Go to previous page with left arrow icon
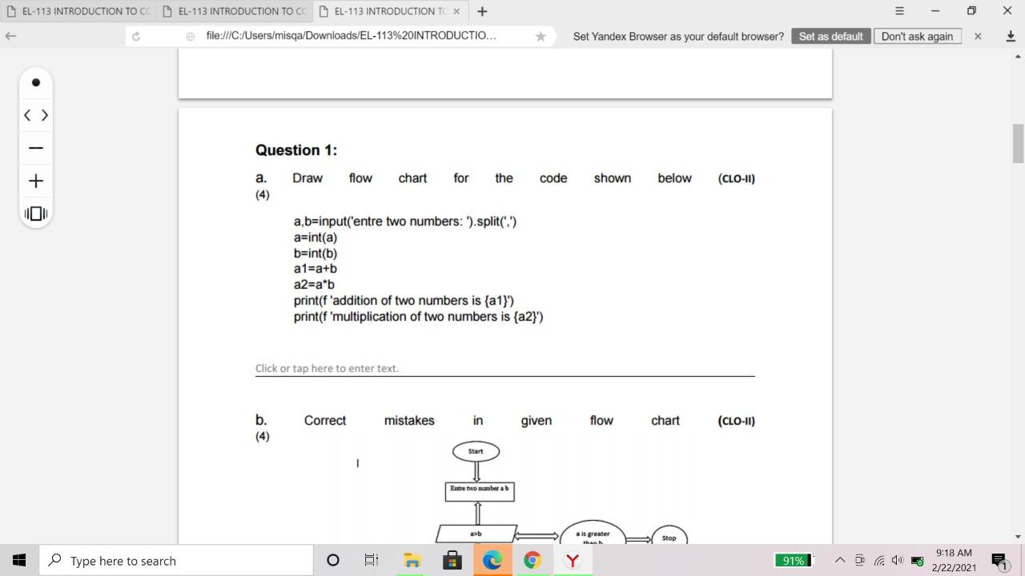This screenshot has height=576, width=1025. point(26,115)
